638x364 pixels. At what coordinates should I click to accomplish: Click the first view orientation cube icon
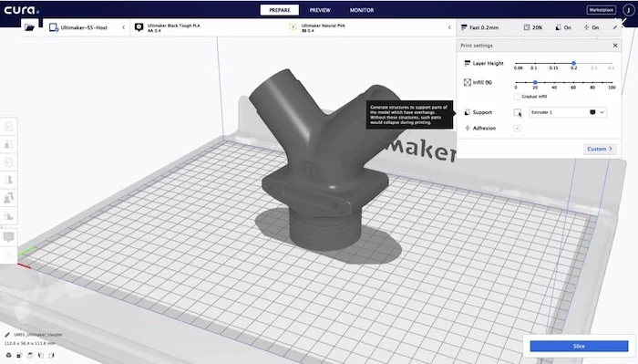8,355
